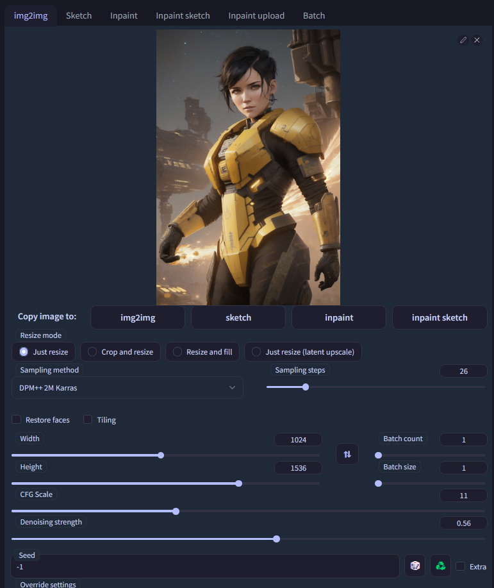Screen dimensions: 494x588
Task: Open the Sketch tab
Action: tap(79, 16)
